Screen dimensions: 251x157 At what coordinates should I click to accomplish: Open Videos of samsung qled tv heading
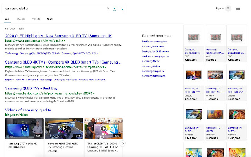[28, 110]
